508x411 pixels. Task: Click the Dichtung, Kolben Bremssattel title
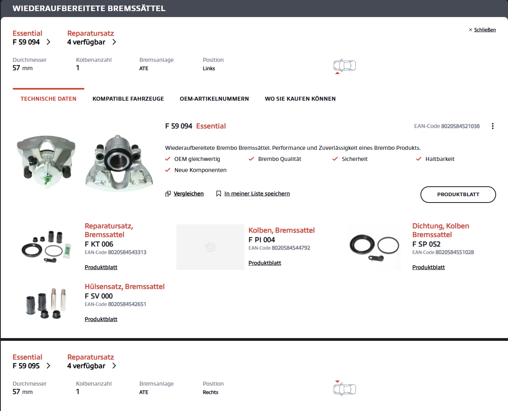pyautogui.click(x=441, y=230)
